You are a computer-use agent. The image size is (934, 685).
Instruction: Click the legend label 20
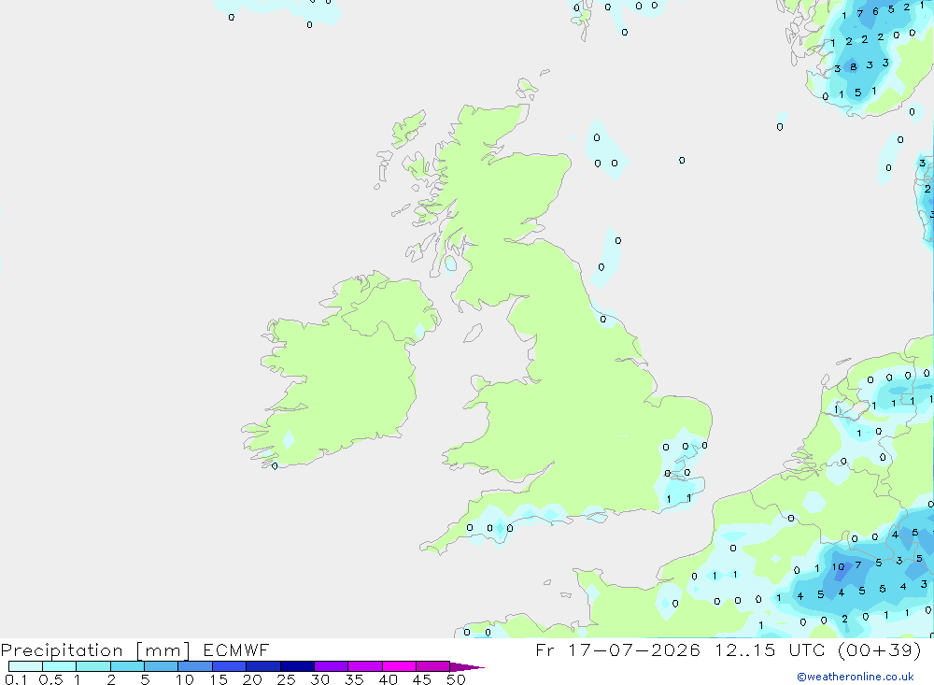coord(252,679)
